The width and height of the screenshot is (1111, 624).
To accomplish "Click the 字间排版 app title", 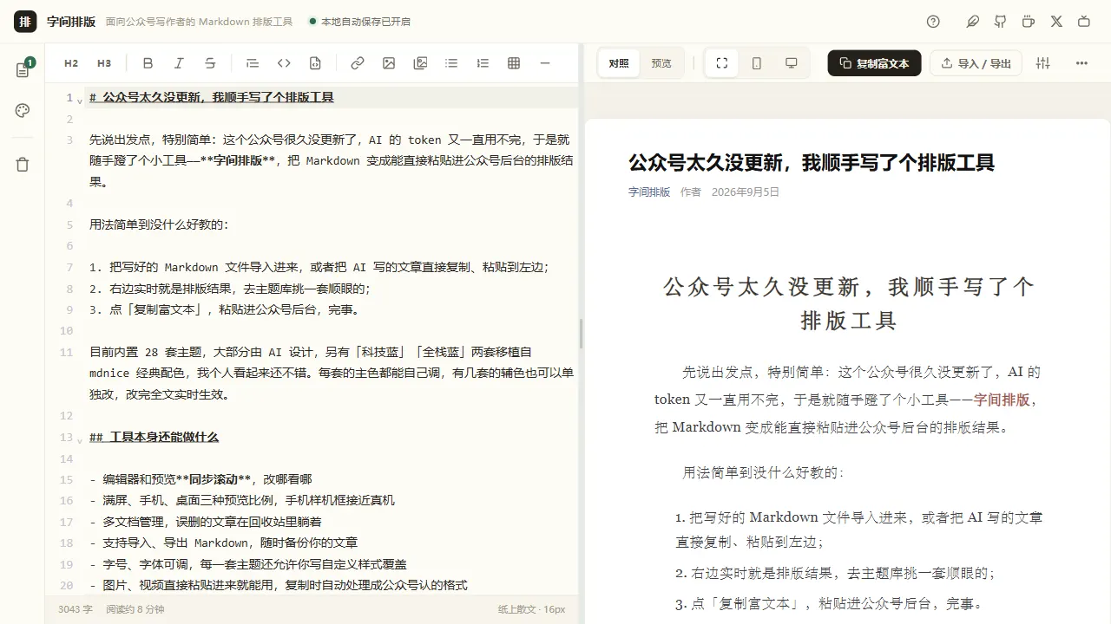I will pyautogui.click(x=71, y=22).
